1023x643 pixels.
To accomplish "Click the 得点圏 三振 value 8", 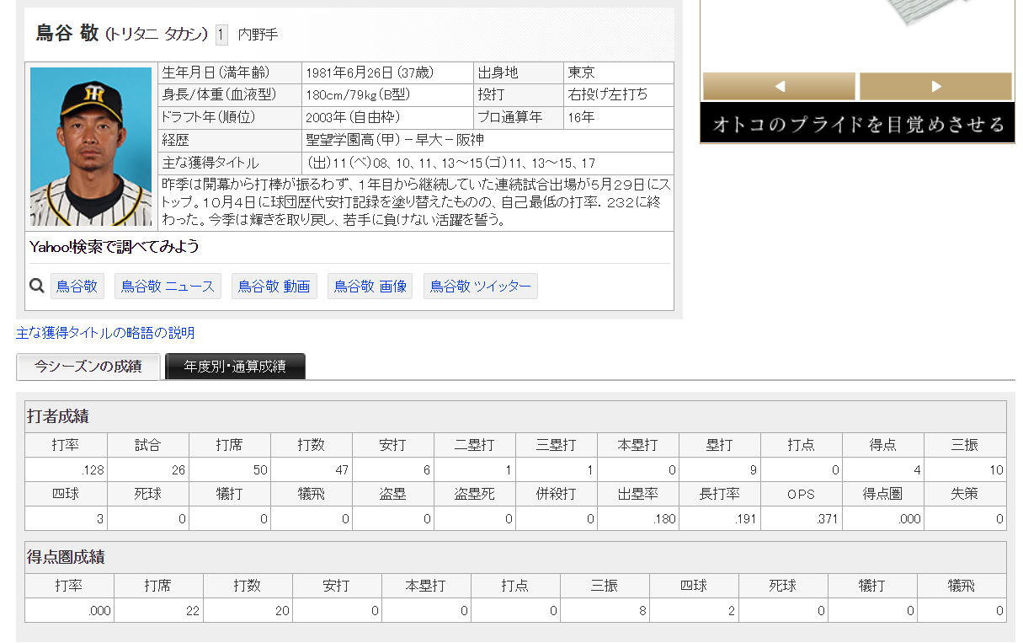I will tap(605, 611).
